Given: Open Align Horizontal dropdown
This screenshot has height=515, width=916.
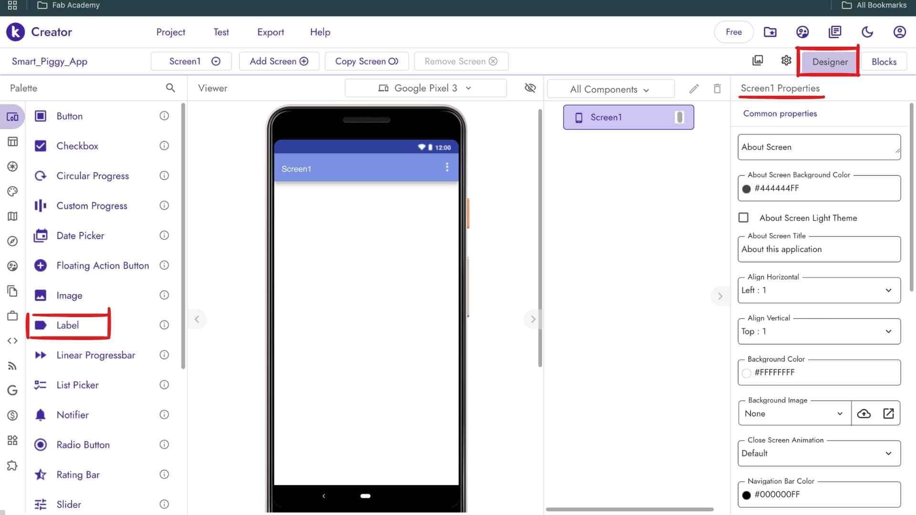Looking at the screenshot, I should coord(819,290).
